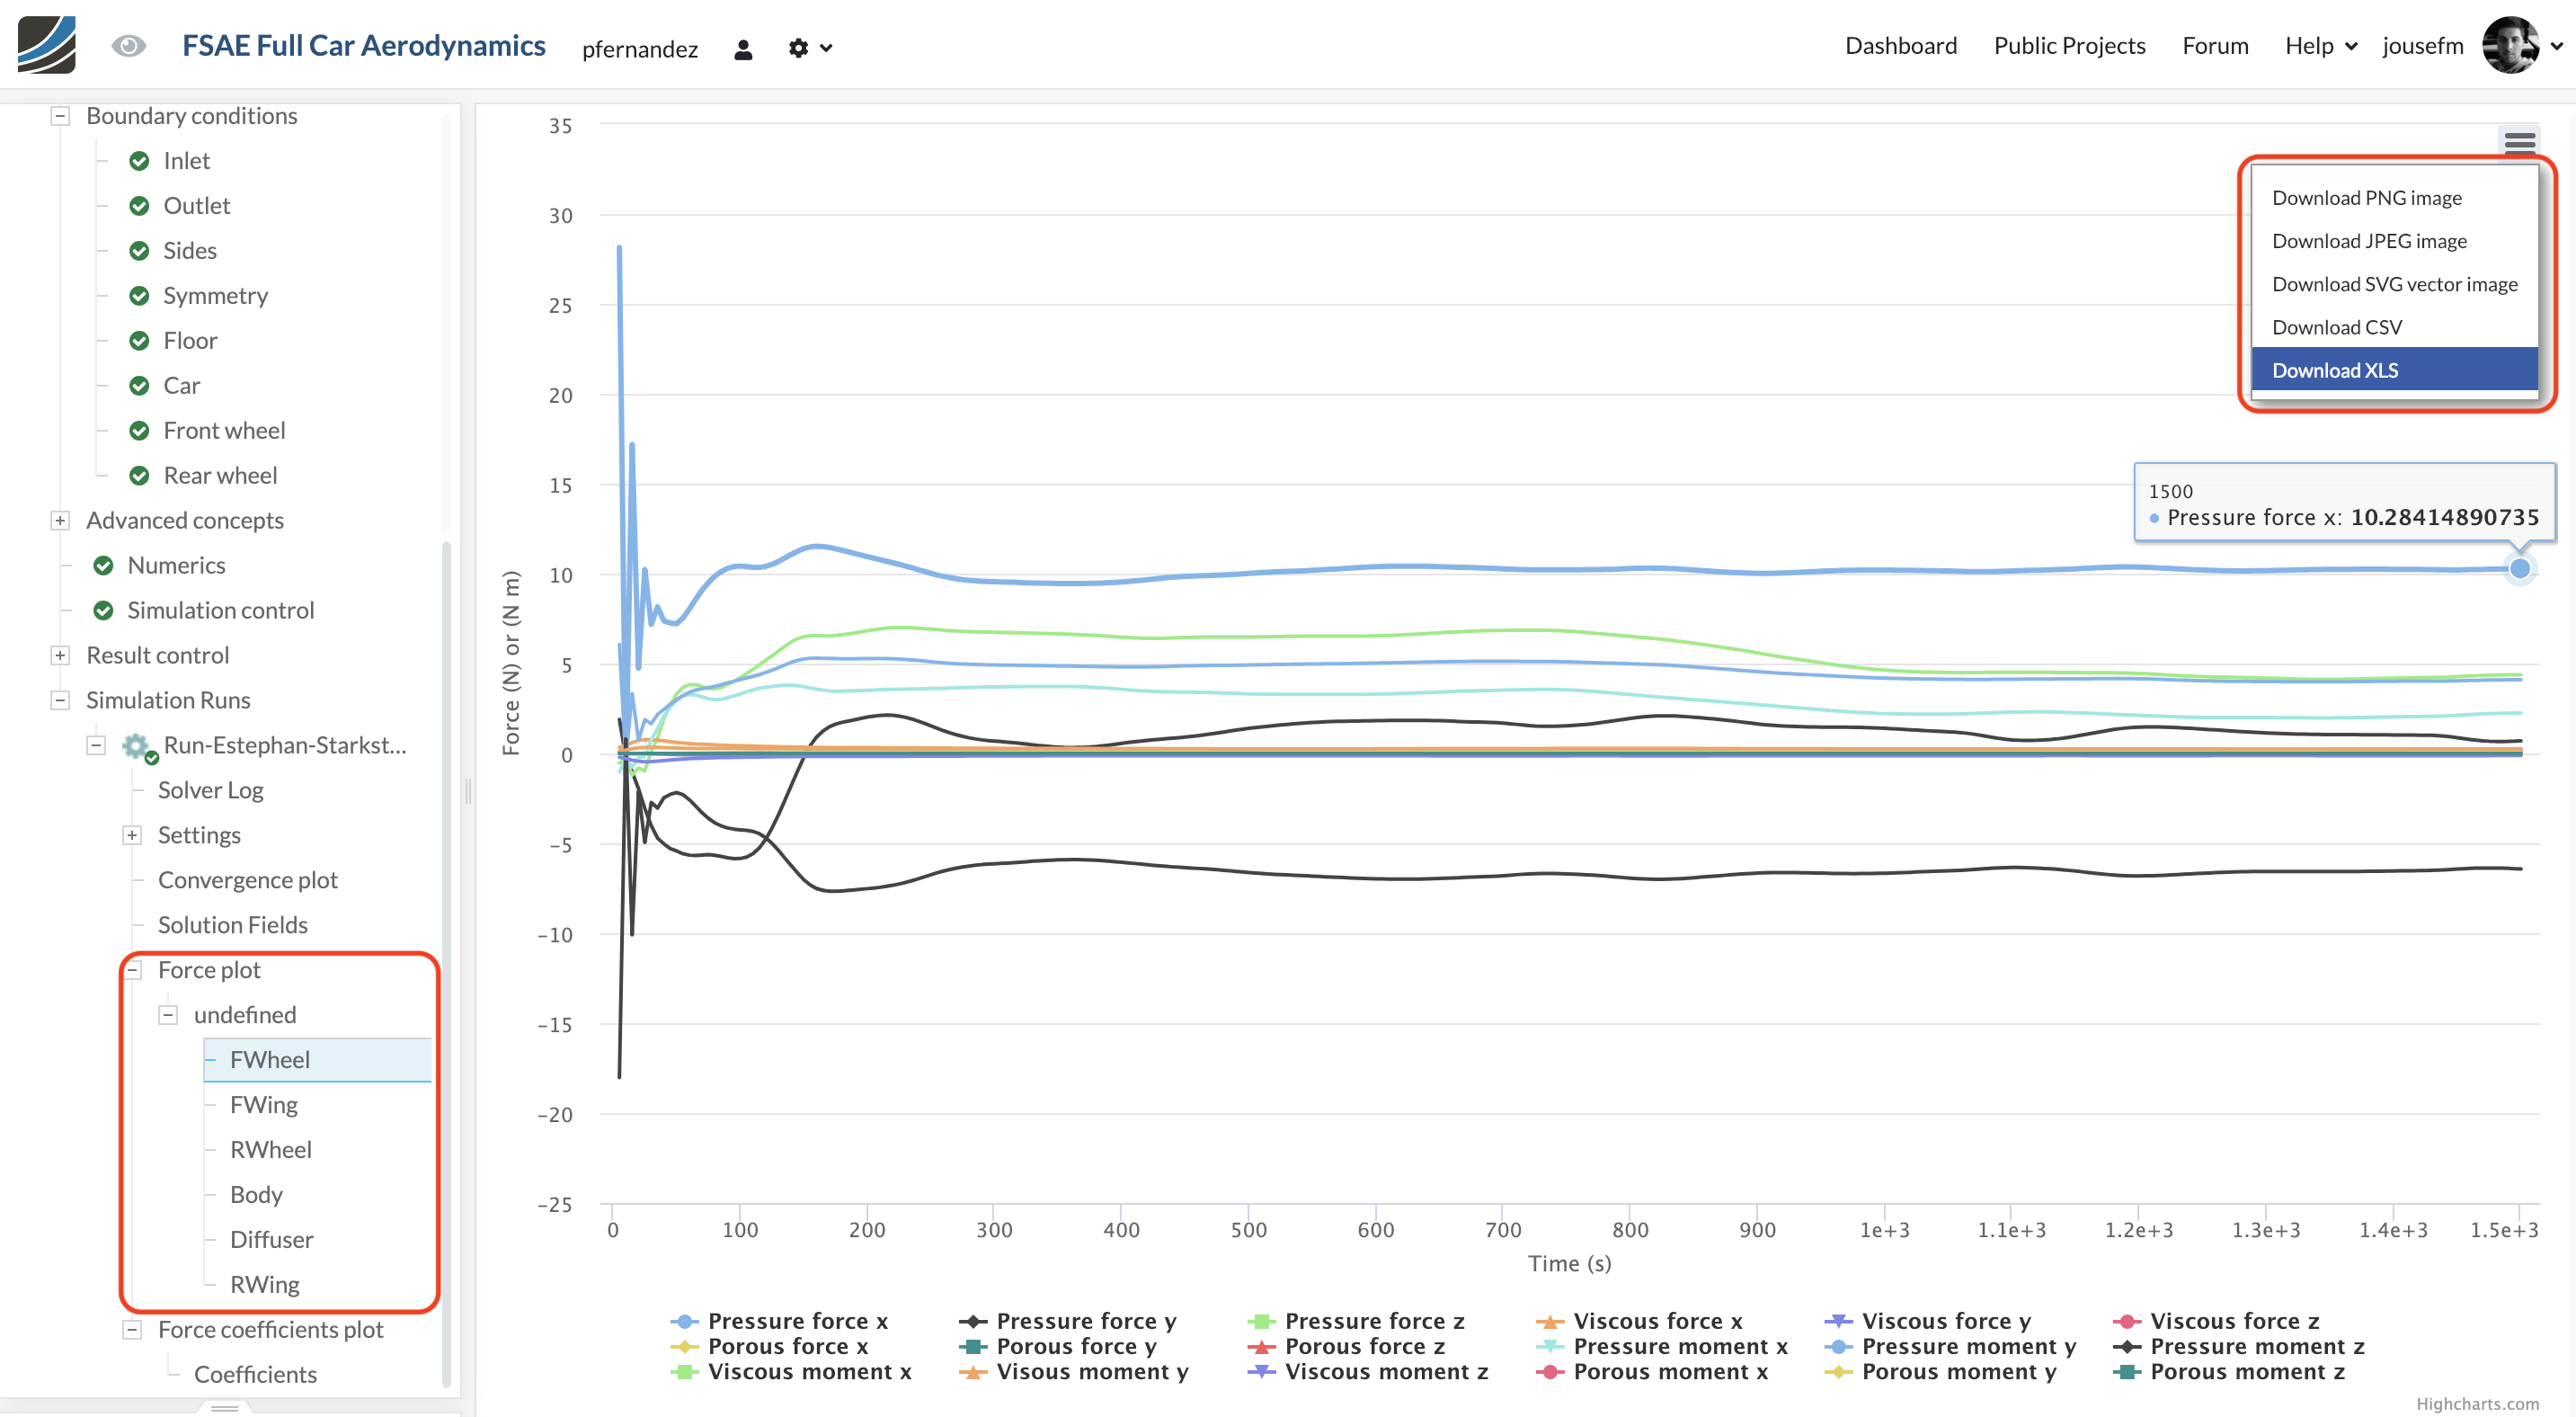Select the FWing force plot item

tap(264, 1104)
